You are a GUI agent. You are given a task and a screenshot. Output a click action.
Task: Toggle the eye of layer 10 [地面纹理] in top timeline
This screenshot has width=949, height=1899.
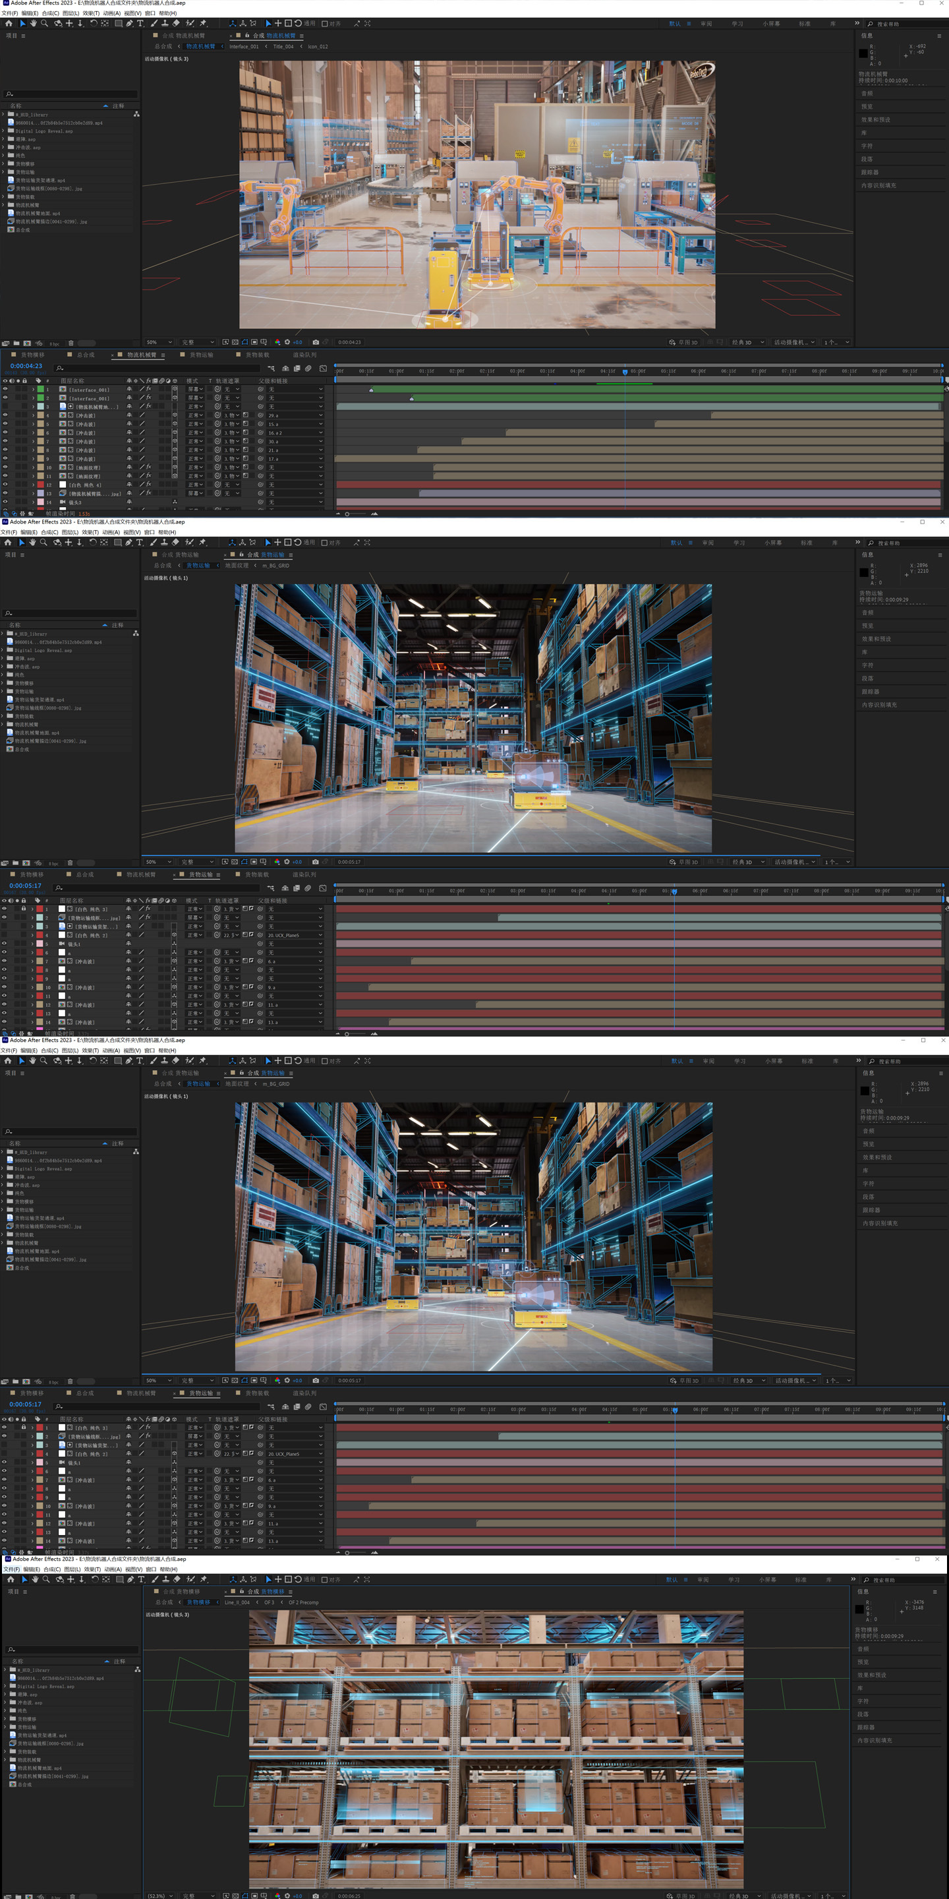coord(5,467)
